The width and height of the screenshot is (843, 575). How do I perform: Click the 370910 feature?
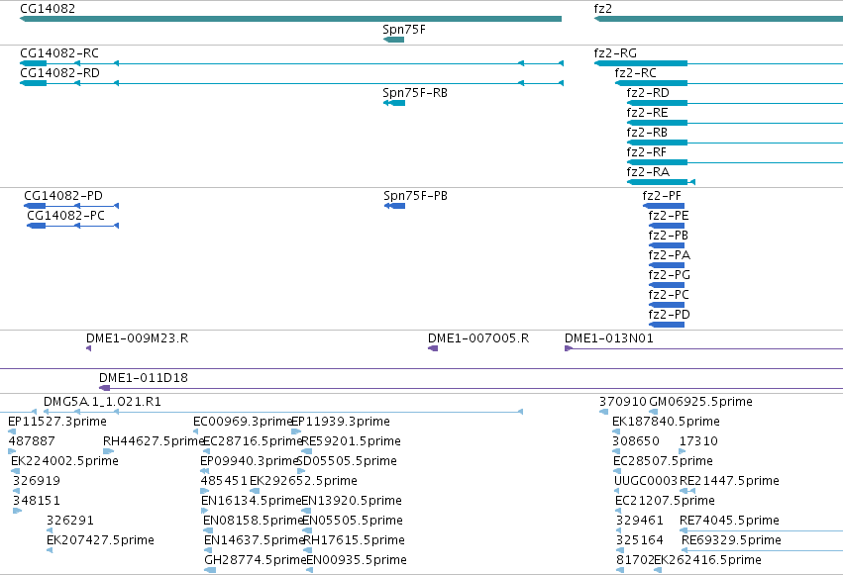(603, 412)
